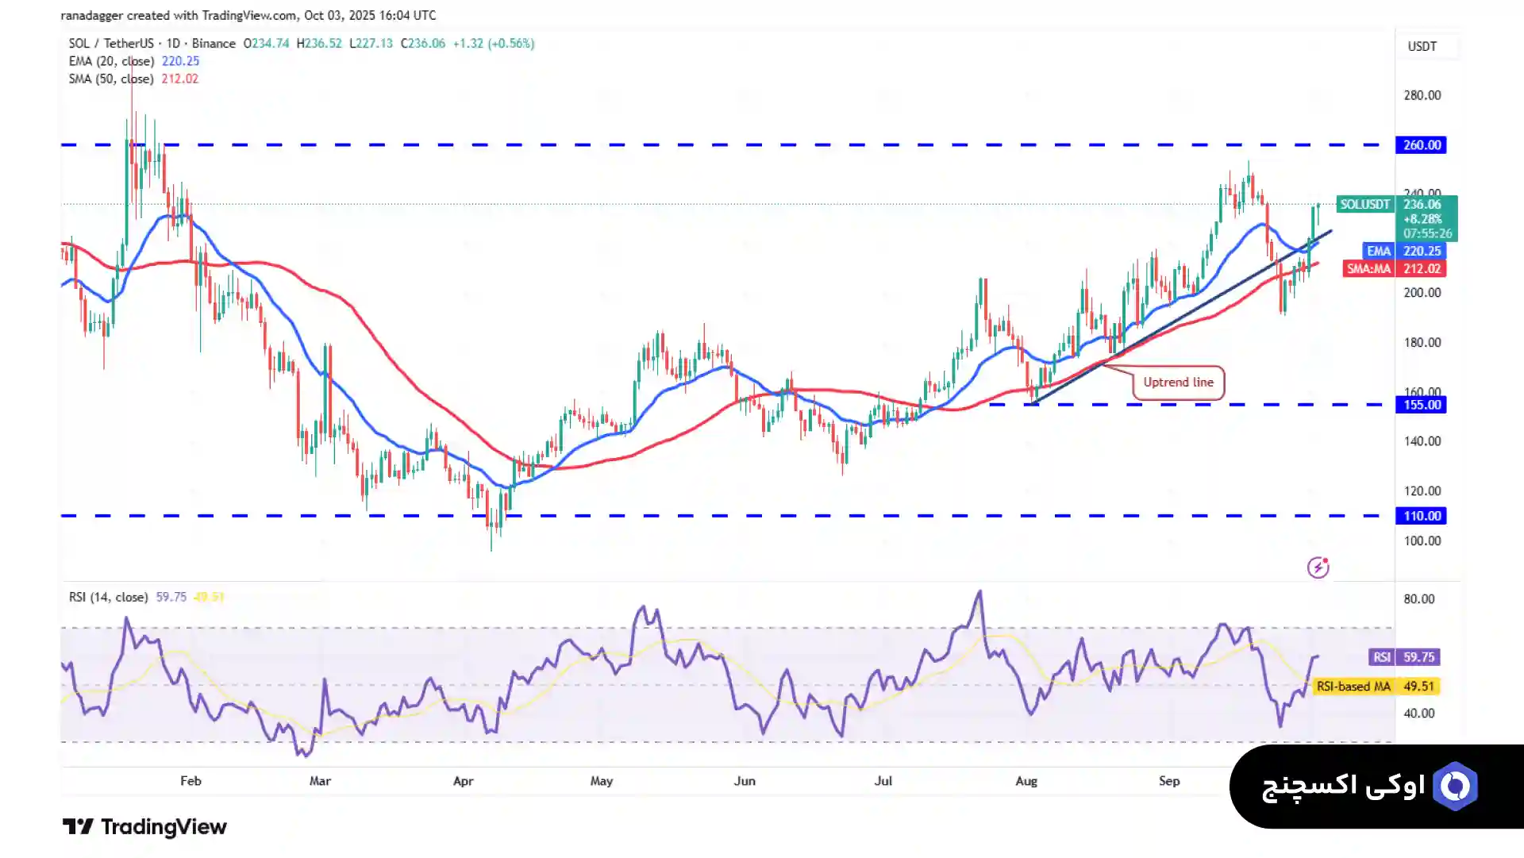Image resolution: width=1524 pixels, height=858 pixels.
Task: Click the 260.00 resistance level price tag
Action: click(x=1421, y=145)
